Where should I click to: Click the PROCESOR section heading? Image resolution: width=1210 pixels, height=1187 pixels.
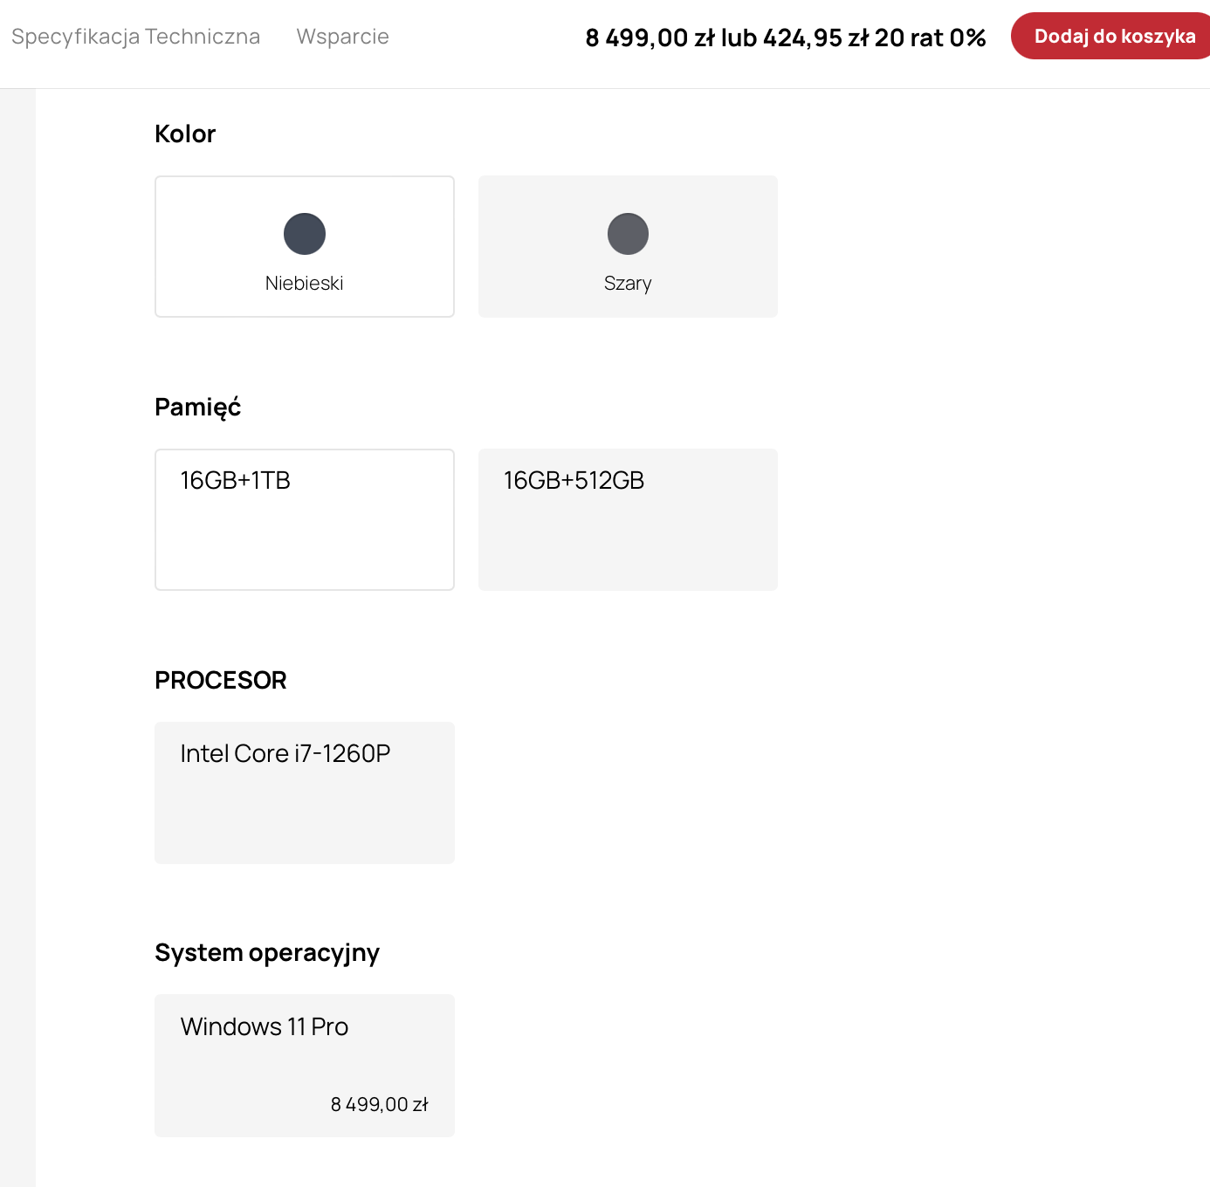pos(221,680)
